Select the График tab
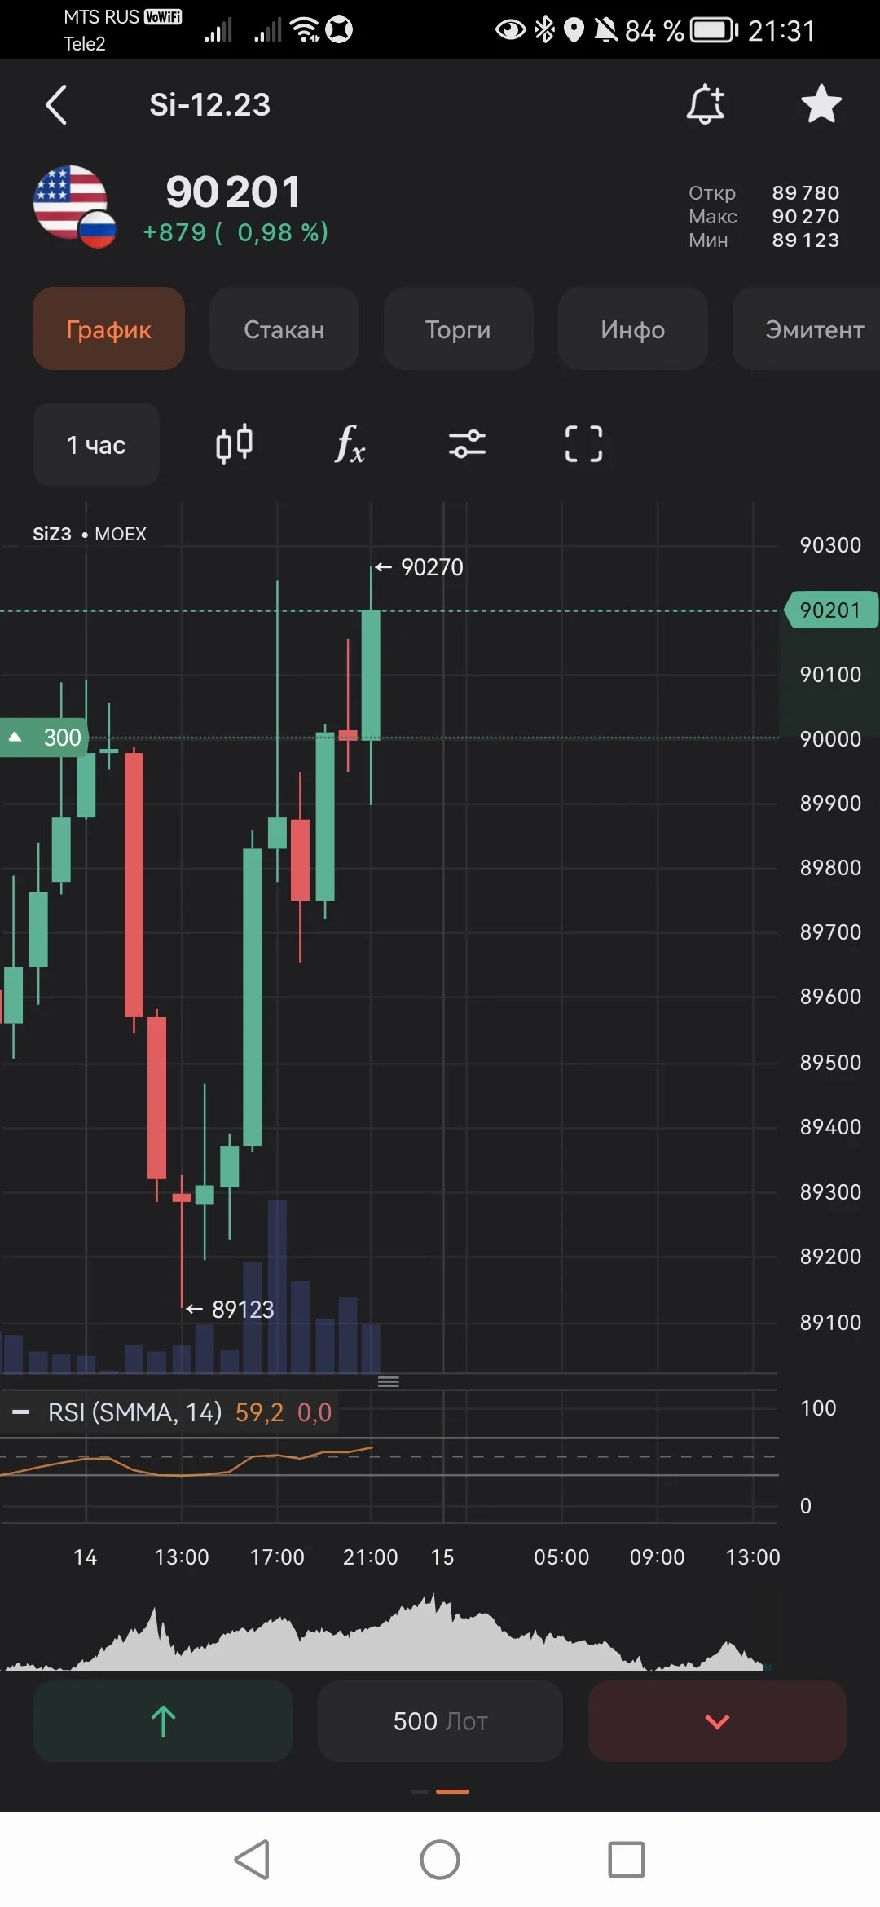 tap(108, 329)
